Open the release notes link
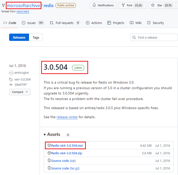This screenshot has height=175, width=178. coord(67,117)
